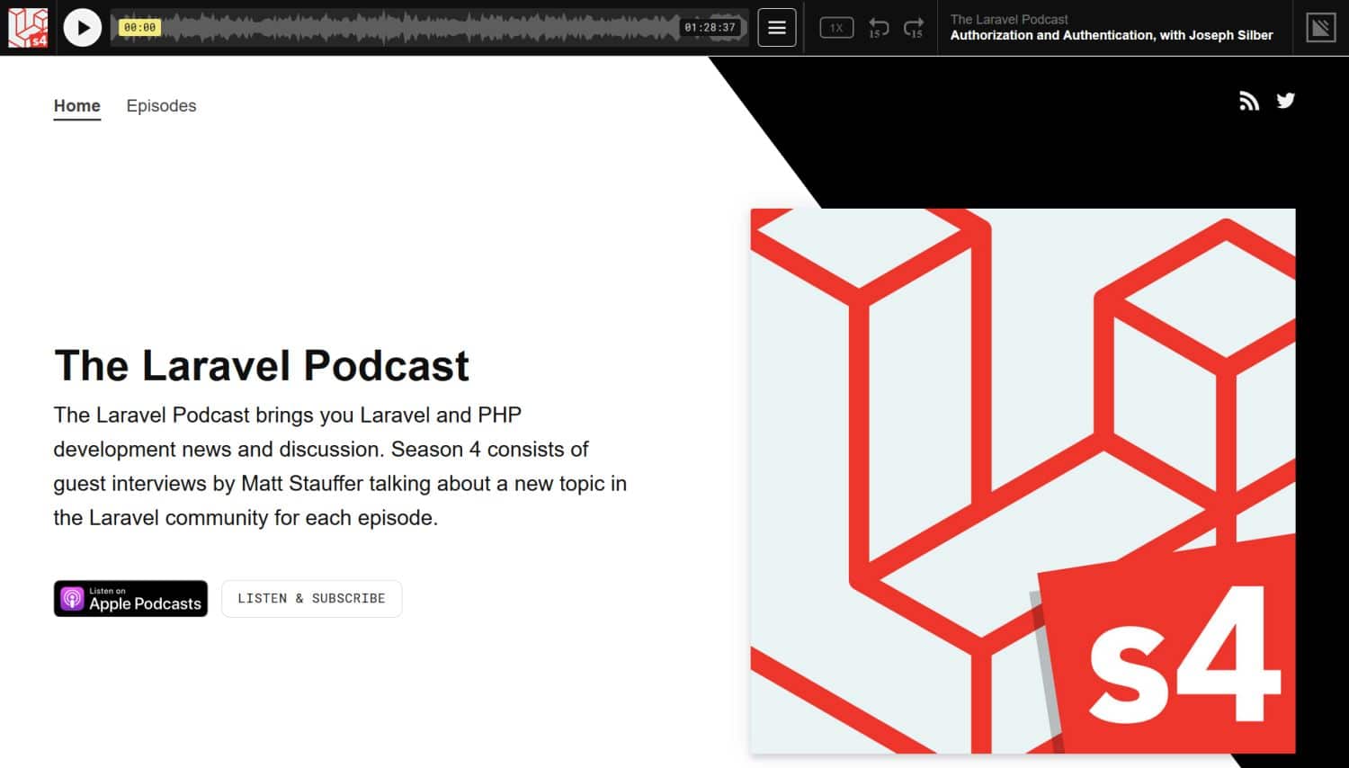The image size is (1349, 768).
Task: Click the 00:00 elapsed time label
Action: pyautogui.click(x=139, y=27)
